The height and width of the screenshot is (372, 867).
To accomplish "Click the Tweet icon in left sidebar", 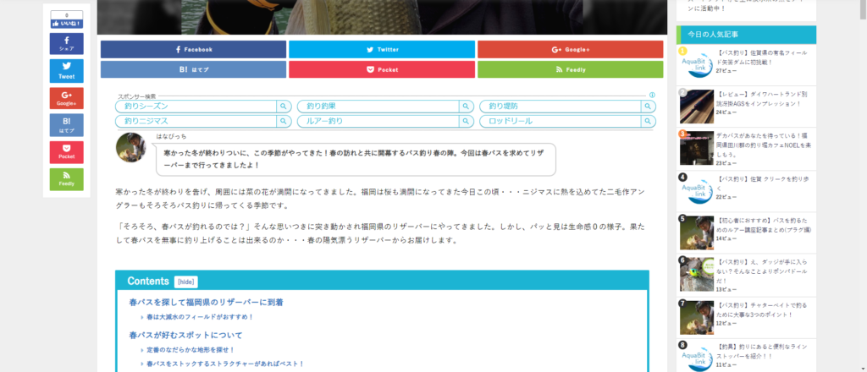I will click(x=66, y=71).
